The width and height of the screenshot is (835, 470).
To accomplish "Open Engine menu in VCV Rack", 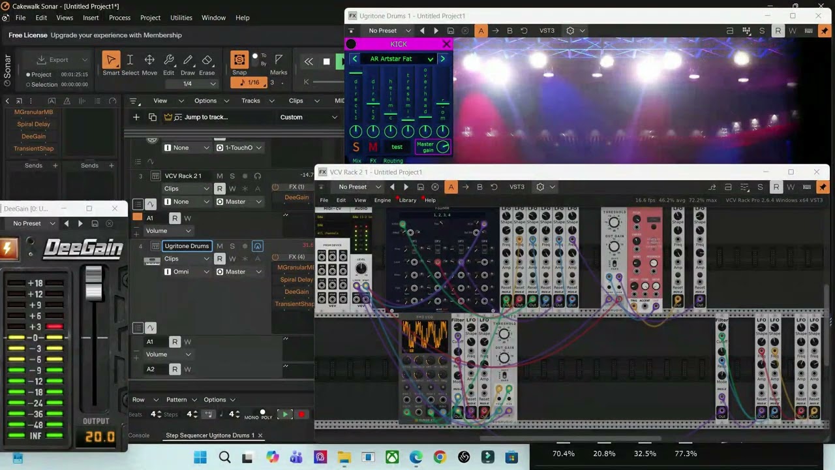I will [382, 200].
